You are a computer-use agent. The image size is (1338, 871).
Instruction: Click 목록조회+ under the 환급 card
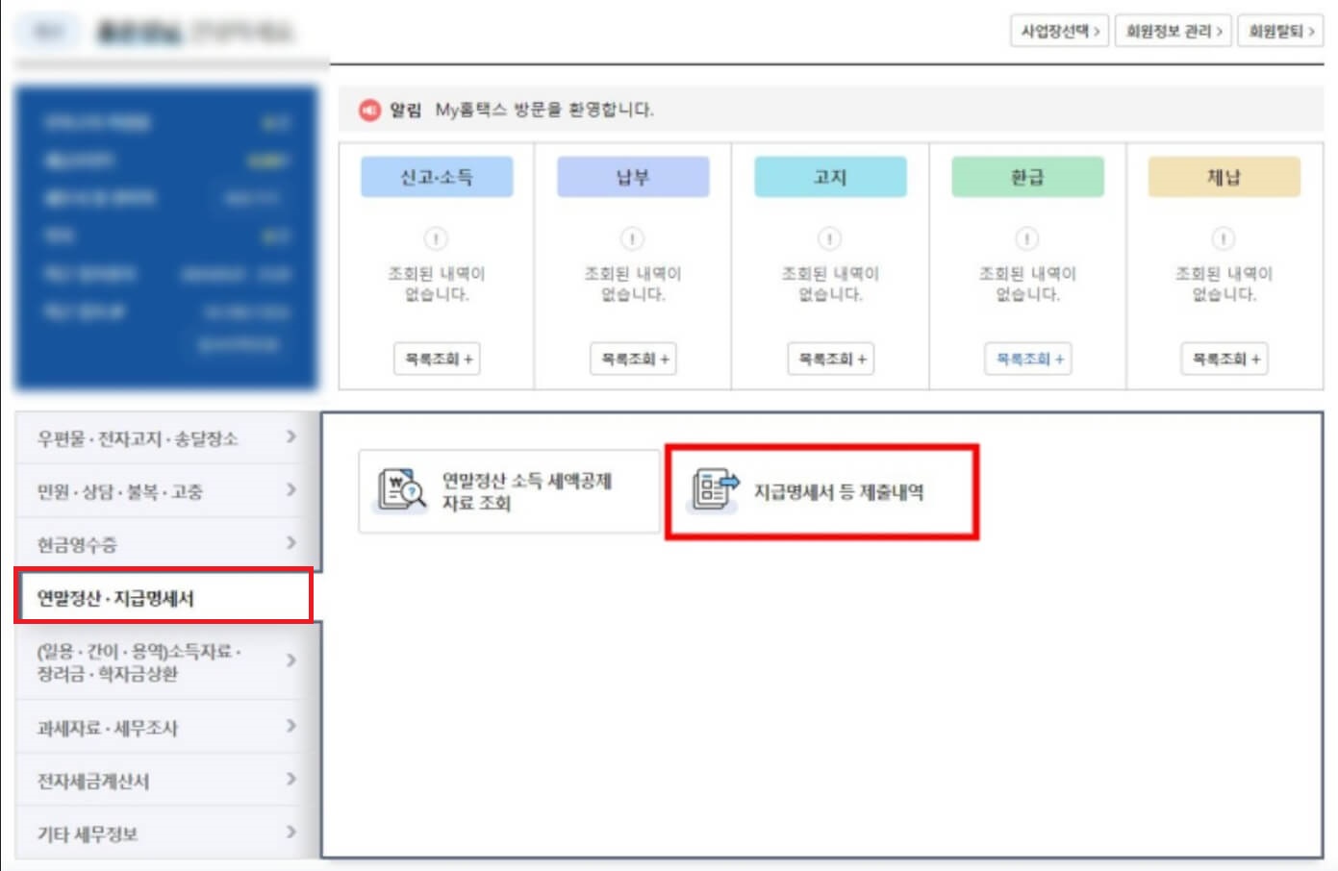(x=1026, y=360)
